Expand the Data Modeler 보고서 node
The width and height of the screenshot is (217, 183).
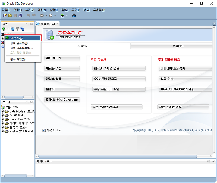pyautogui.click(x=2, y=111)
